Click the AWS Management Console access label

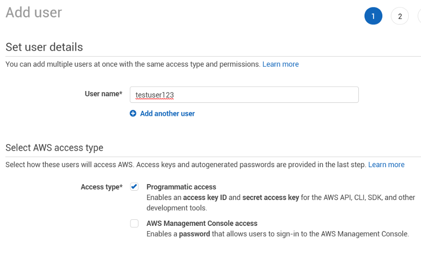tap(202, 223)
